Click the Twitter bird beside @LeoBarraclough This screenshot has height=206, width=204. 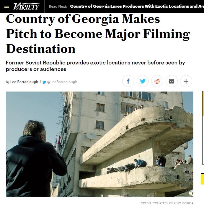44,82
